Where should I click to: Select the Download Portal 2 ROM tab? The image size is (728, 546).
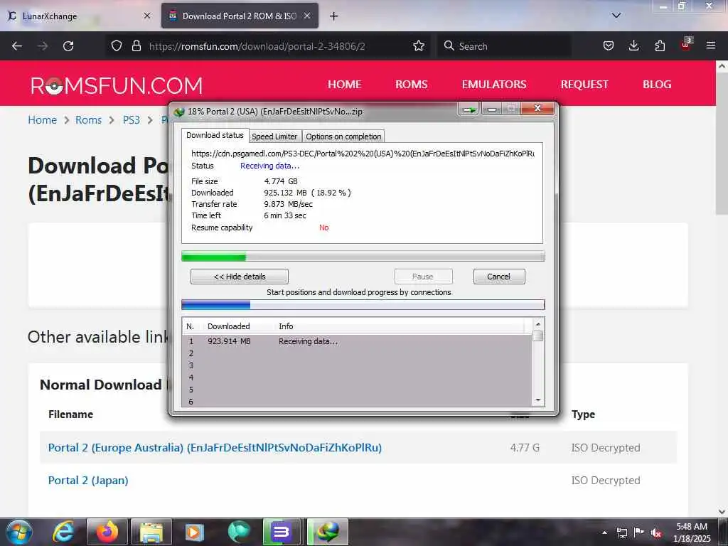click(240, 16)
